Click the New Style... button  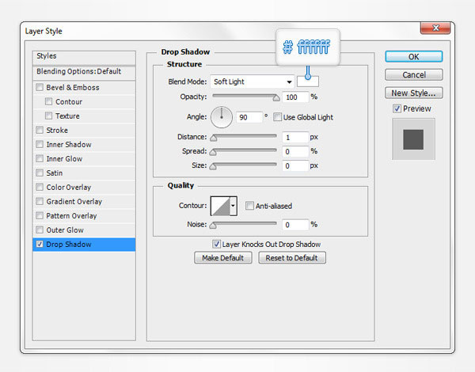(414, 93)
